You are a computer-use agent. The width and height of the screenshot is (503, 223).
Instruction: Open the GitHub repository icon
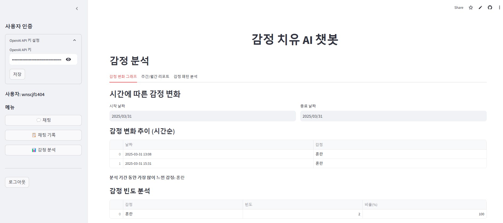pyautogui.click(x=490, y=7)
